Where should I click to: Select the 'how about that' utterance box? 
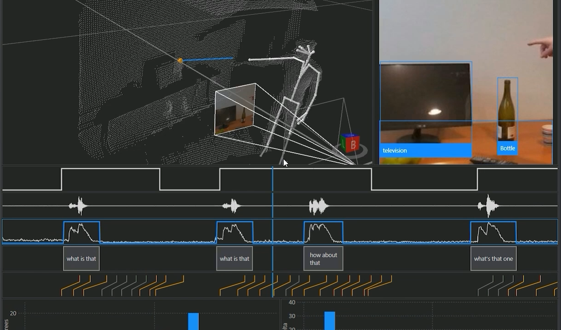(323, 258)
